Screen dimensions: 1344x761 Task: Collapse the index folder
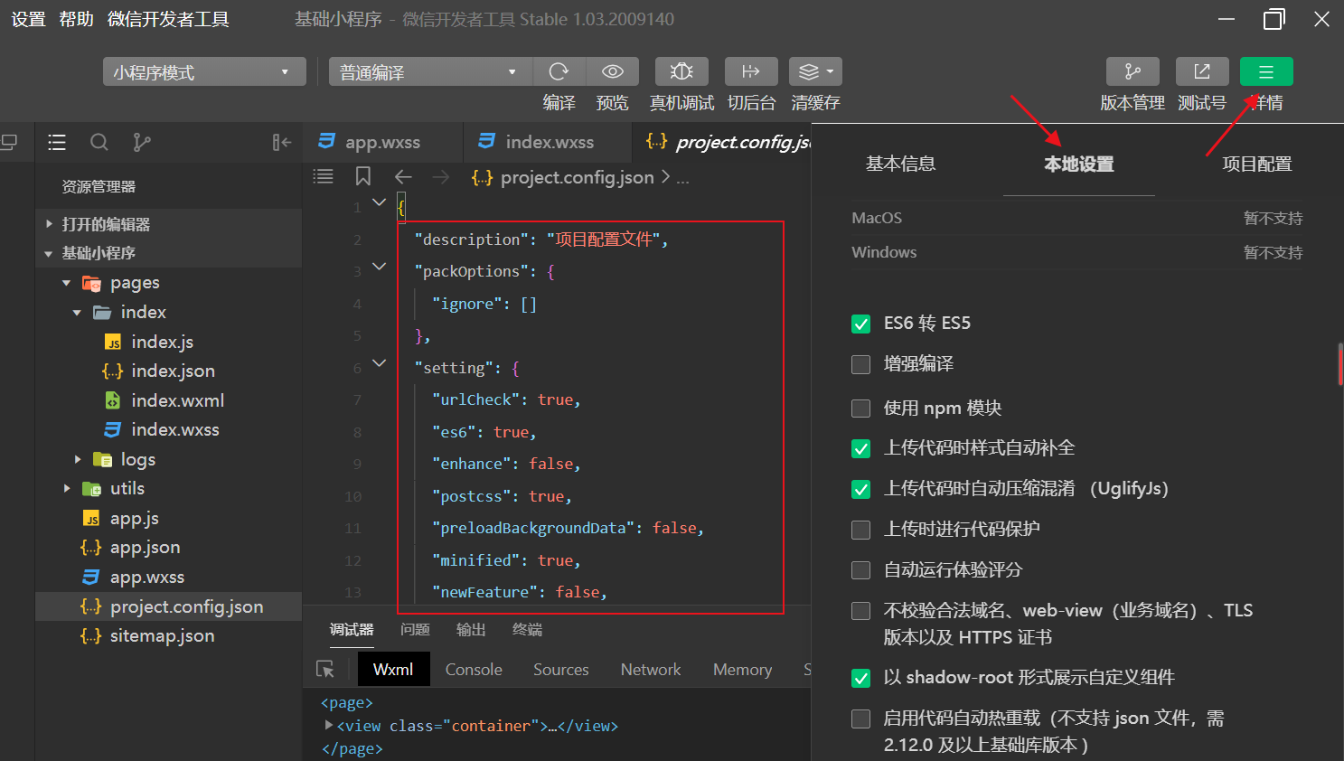(77, 313)
